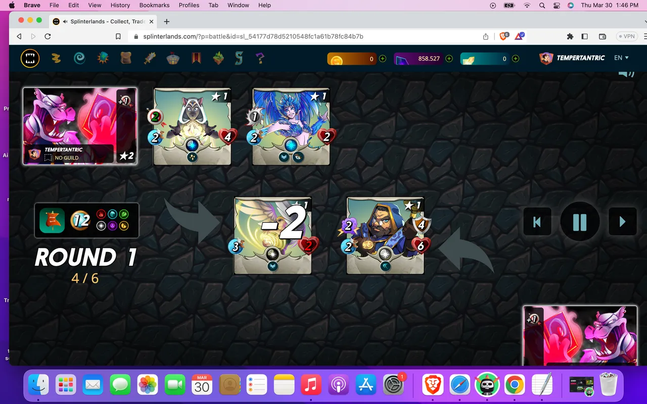Open the TEMPERTANTRIC profile menu
The width and height of the screenshot is (647, 404).
(572, 58)
